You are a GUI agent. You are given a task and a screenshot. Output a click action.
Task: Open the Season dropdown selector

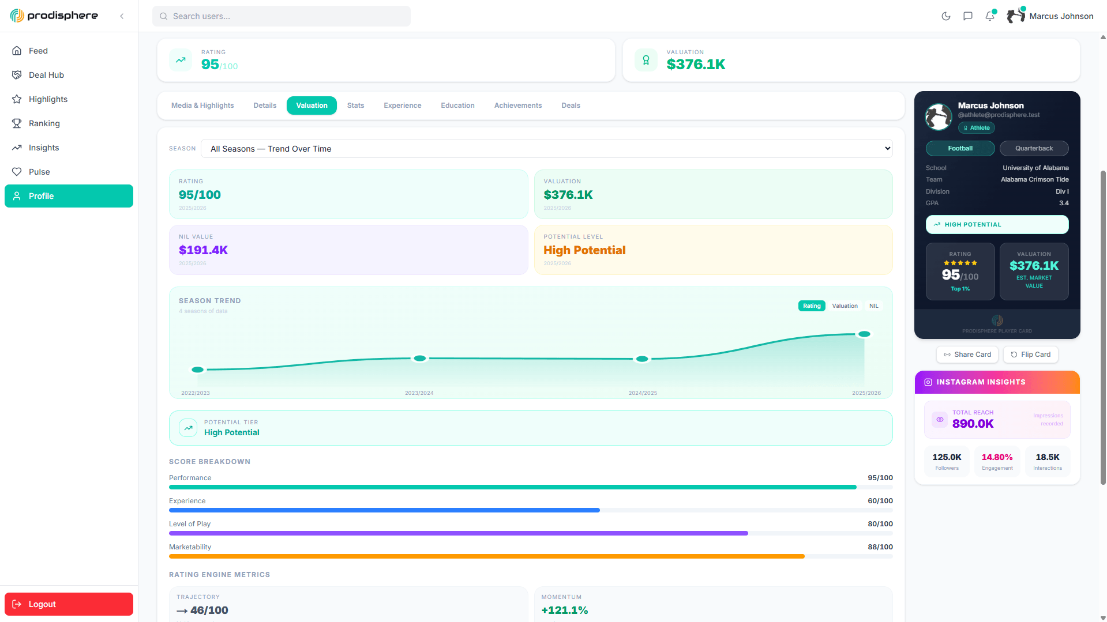point(546,149)
